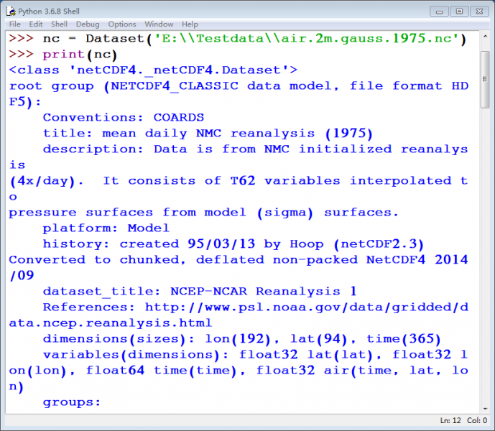Click the Col: 0 status indicator
Screen dimensions: 495x431
[x=476, y=420]
